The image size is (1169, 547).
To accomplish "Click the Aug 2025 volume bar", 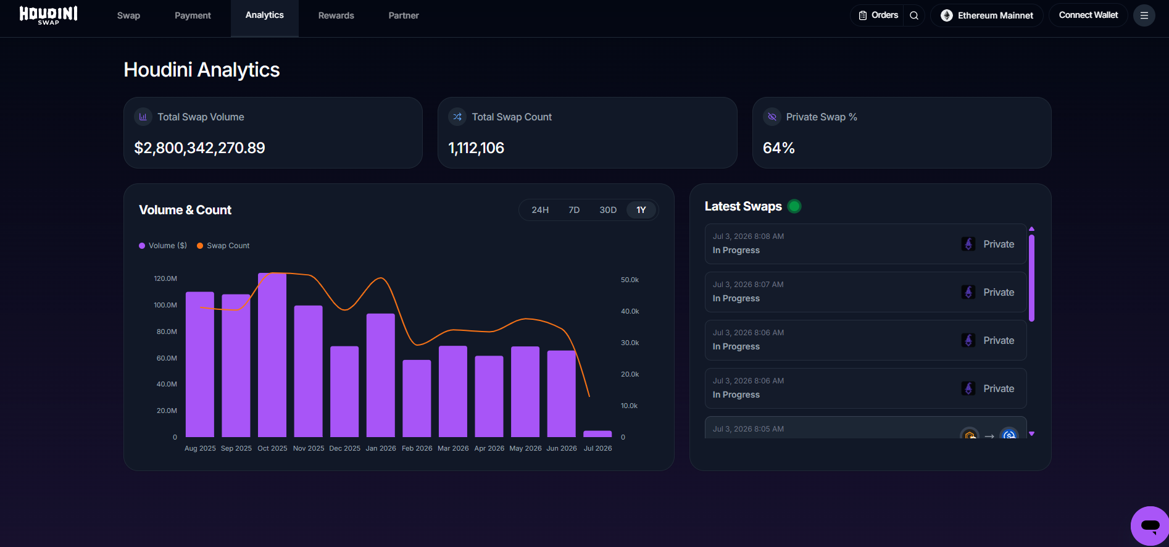I will tap(200, 364).
